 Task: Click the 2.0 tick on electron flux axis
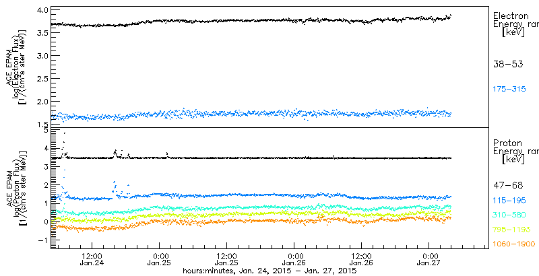tap(41, 101)
